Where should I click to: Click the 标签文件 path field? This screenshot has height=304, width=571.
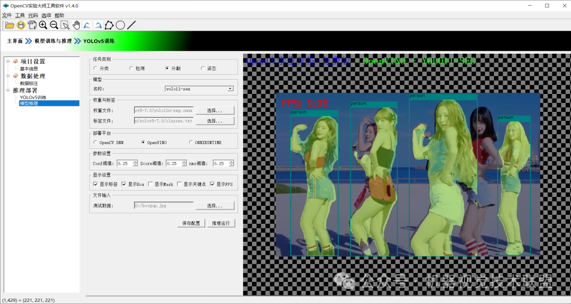point(164,121)
